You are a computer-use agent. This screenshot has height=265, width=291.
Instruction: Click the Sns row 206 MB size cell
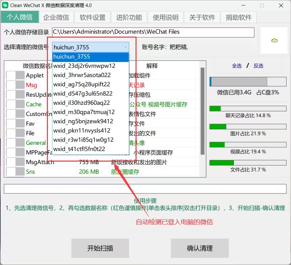89,172
